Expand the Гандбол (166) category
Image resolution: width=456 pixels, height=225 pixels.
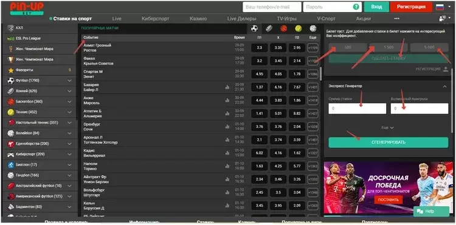69,175
